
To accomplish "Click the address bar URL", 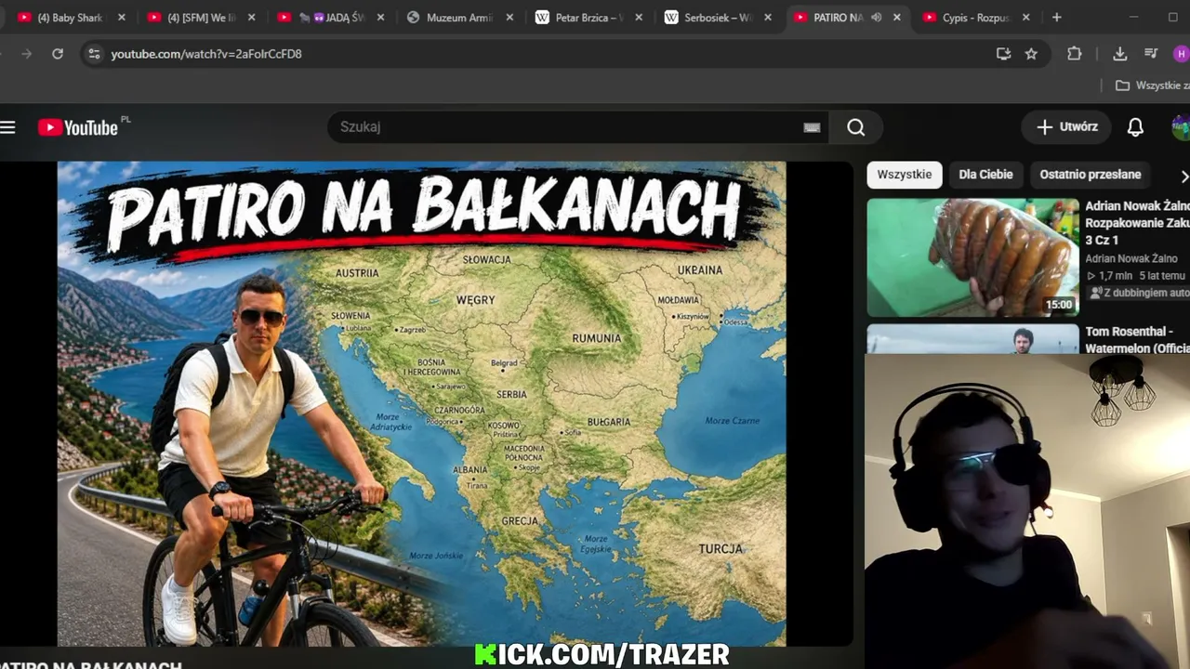I will pyautogui.click(x=206, y=54).
